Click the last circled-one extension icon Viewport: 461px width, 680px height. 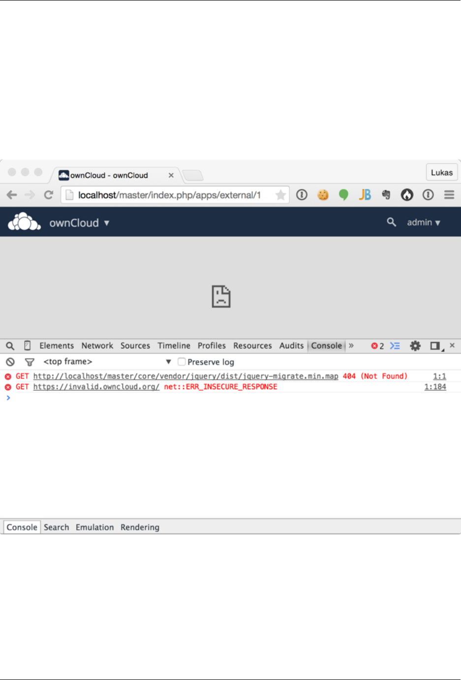pyautogui.click(x=428, y=195)
